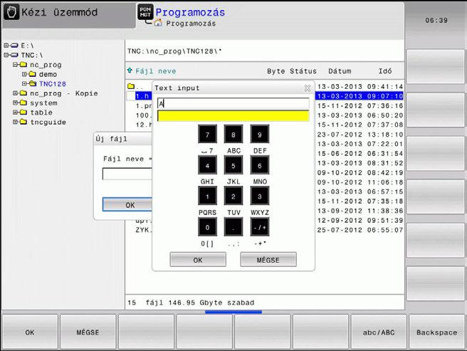This screenshot has height=351, width=467.
Task: Select the nc_prog folder in tree
Action: click(46, 65)
